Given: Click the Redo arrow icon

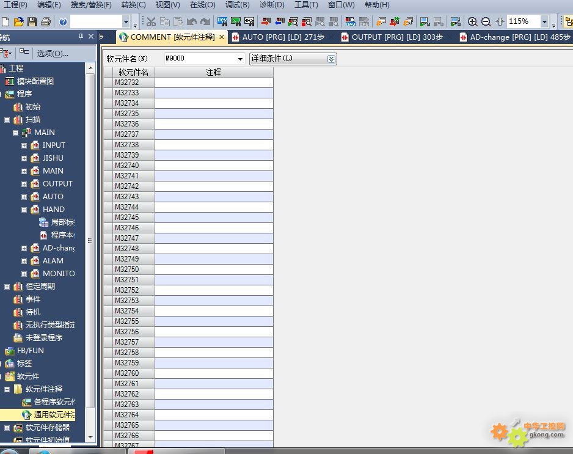Looking at the screenshot, I should pyautogui.click(x=205, y=21).
